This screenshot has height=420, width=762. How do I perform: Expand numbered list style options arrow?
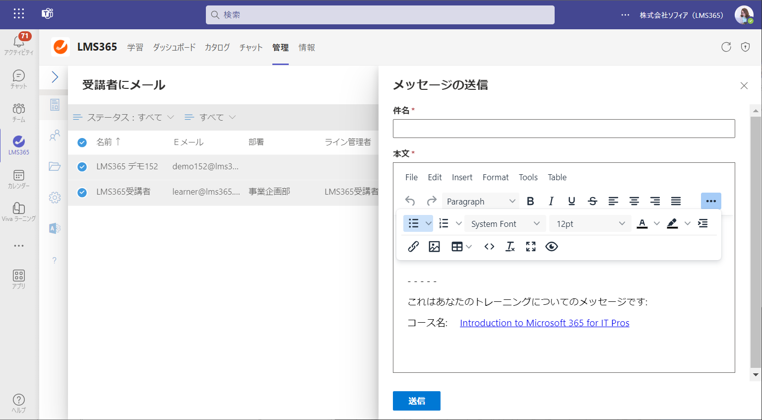459,223
